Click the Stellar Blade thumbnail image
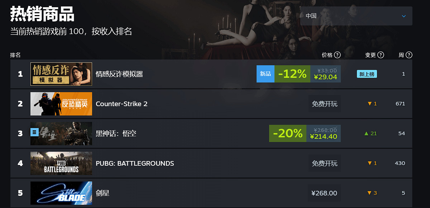 pyautogui.click(x=61, y=193)
